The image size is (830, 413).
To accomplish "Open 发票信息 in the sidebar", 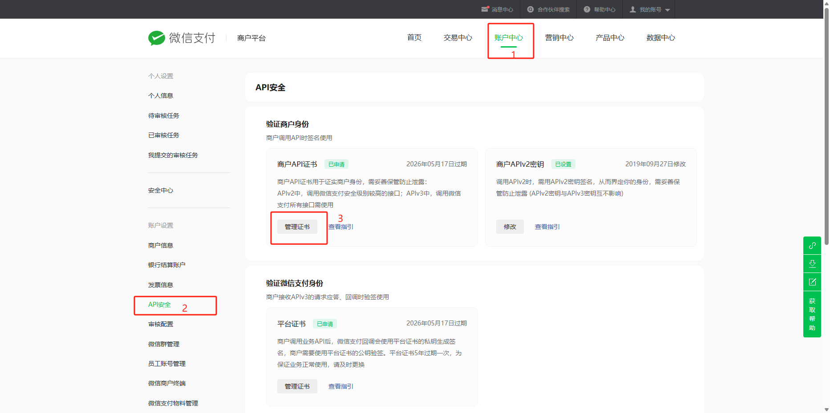I will pos(161,285).
